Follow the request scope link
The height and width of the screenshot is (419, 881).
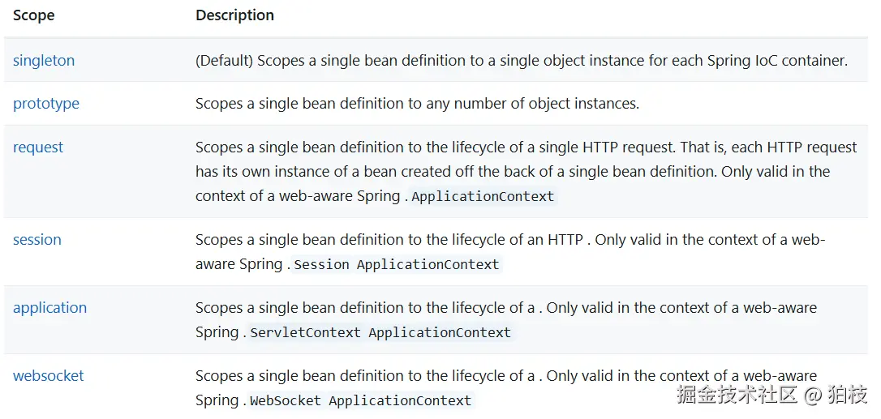click(38, 148)
